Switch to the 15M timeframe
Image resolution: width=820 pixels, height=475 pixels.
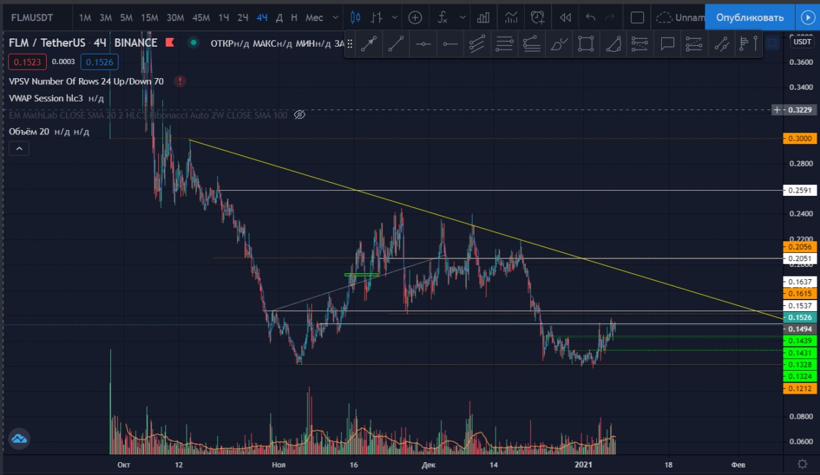149,17
